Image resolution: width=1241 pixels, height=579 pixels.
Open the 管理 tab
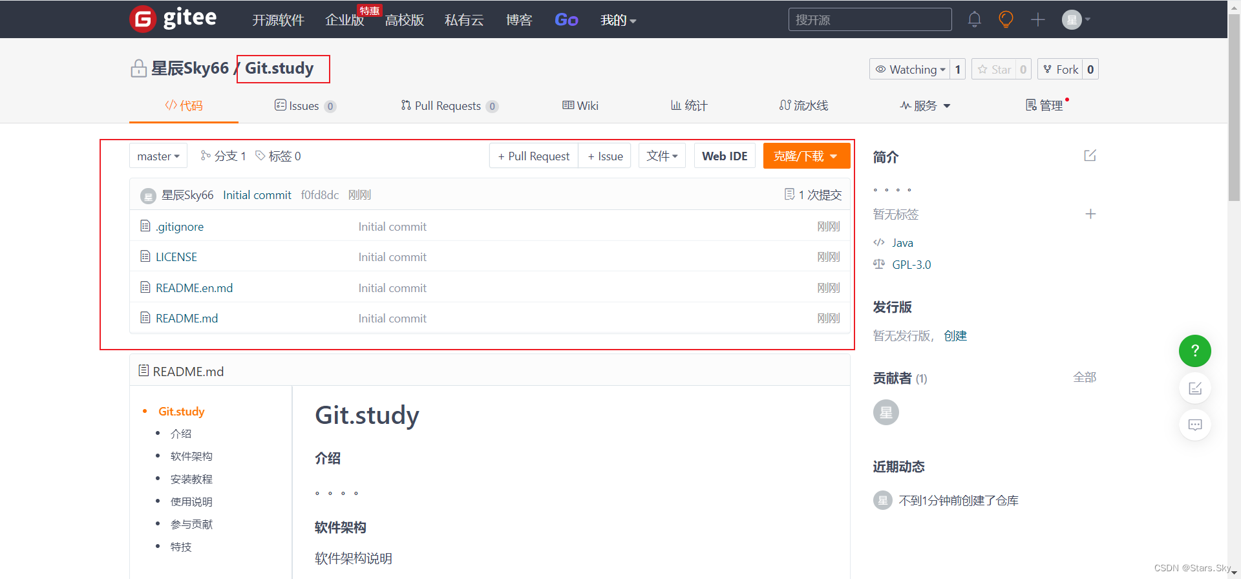point(1045,105)
